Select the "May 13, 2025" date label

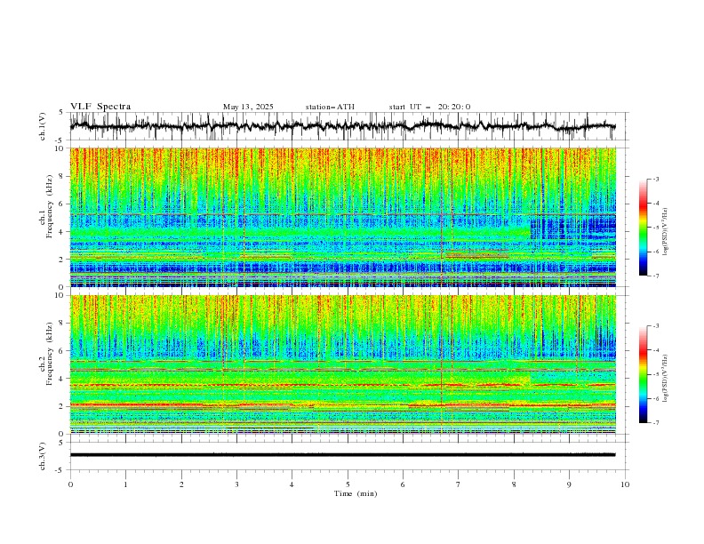coord(248,107)
